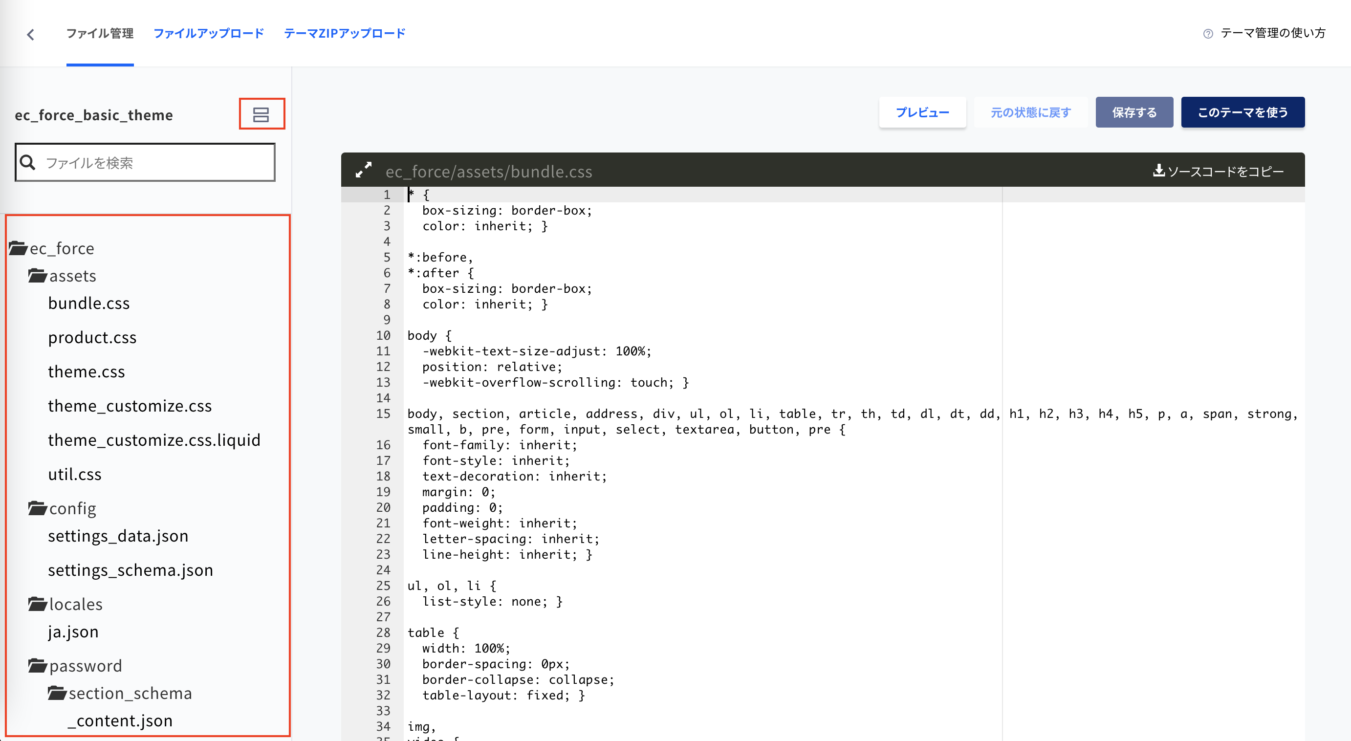Image resolution: width=1351 pixels, height=741 pixels.
Task: Open _content.json file
Action: pyautogui.click(x=120, y=720)
